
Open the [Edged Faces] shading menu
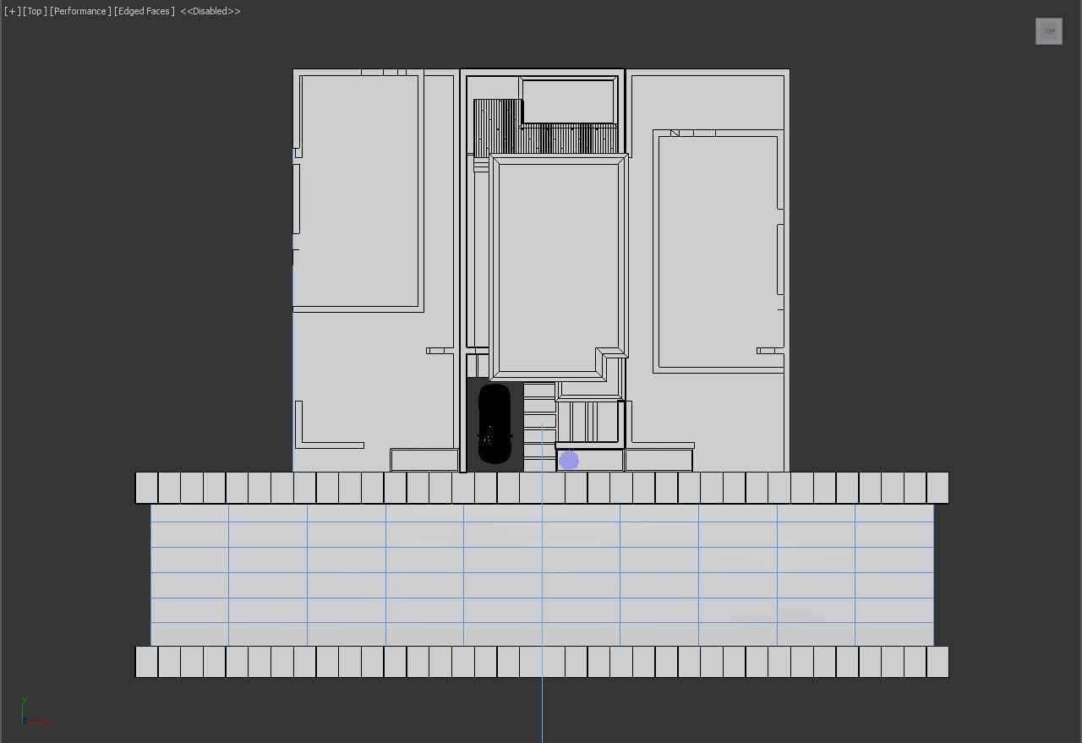click(145, 11)
